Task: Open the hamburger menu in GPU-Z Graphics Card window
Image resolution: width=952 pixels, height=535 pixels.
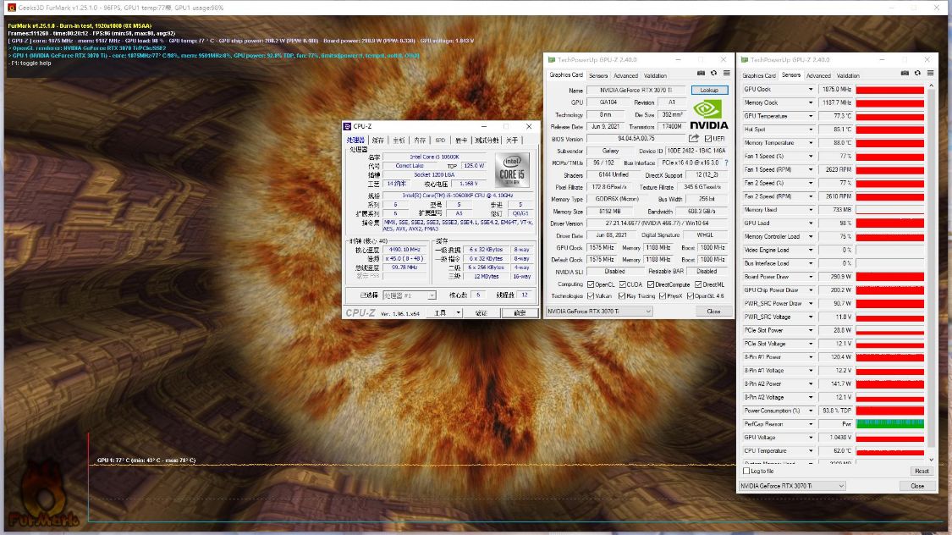Action: [726, 73]
